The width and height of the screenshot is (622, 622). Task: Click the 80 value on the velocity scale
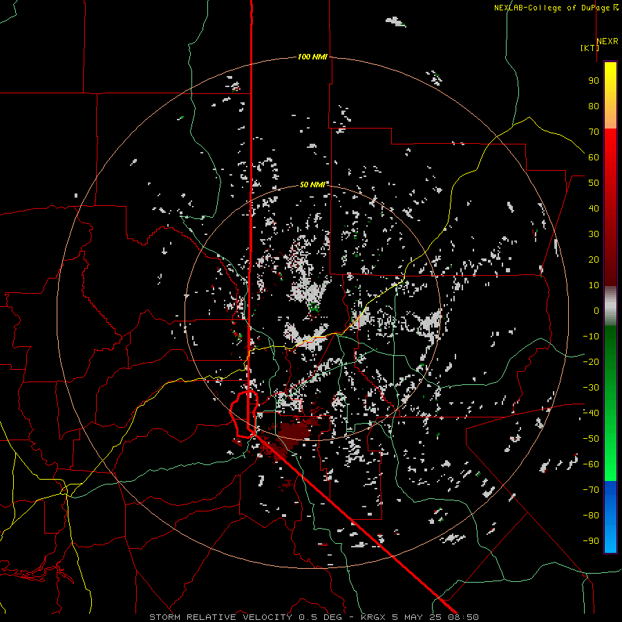coord(594,106)
